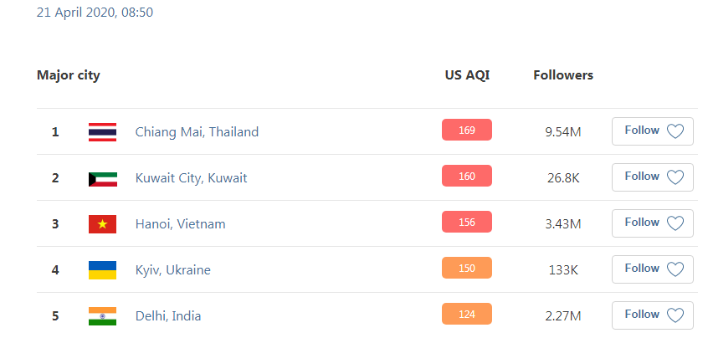Click heart icon in Hanoi row
708x338 pixels.
tap(675, 223)
